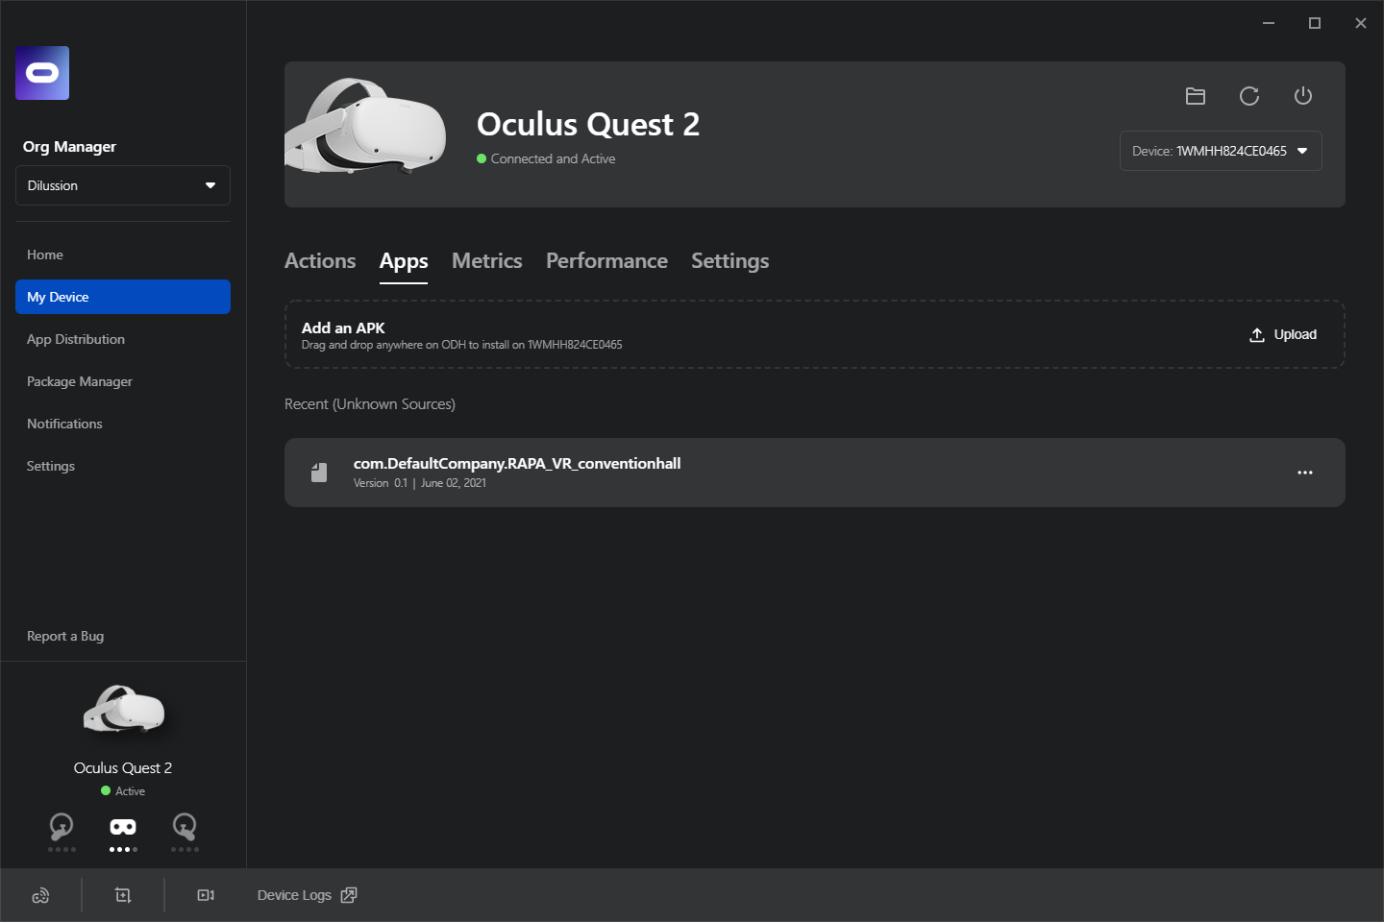Go to Home in sidebar
The height and width of the screenshot is (922, 1384).
pyautogui.click(x=123, y=255)
